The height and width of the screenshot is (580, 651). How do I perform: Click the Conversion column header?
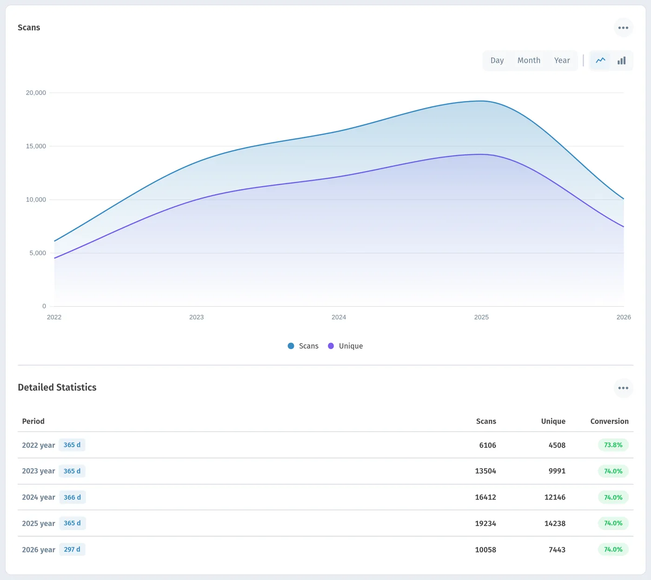click(x=610, y=421)
